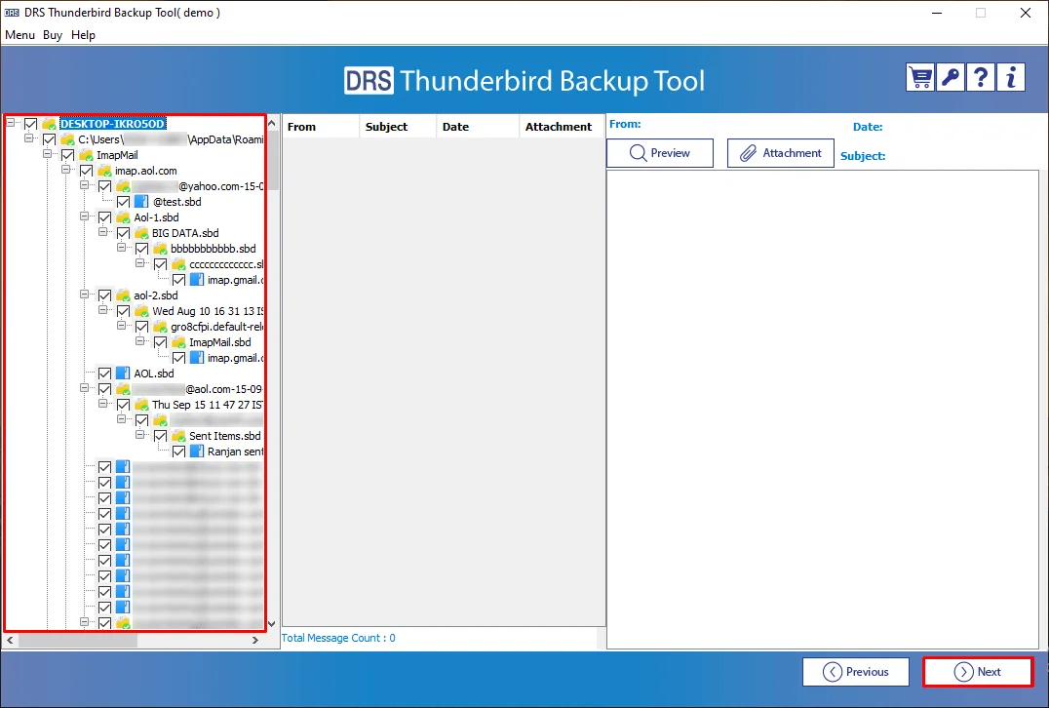1049x708 pixels.
Task: Click the ImapMail.sbd folder icon
Action: point(178,342)
